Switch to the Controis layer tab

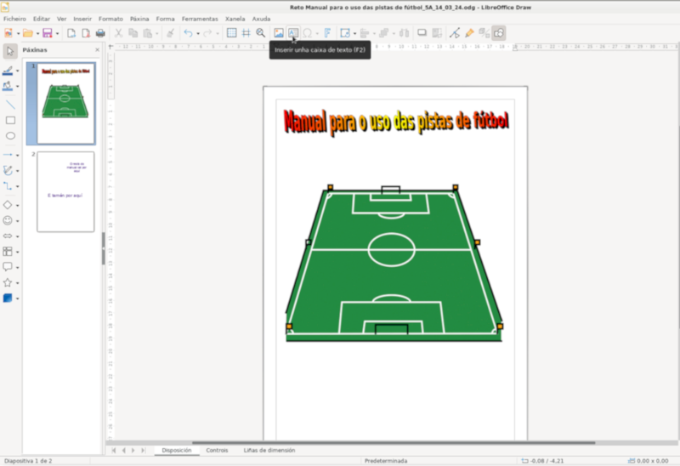tap(217, 450)
